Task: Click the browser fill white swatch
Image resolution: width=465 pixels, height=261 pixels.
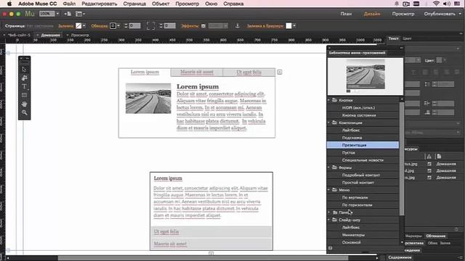Action: (x=288, y=26)
